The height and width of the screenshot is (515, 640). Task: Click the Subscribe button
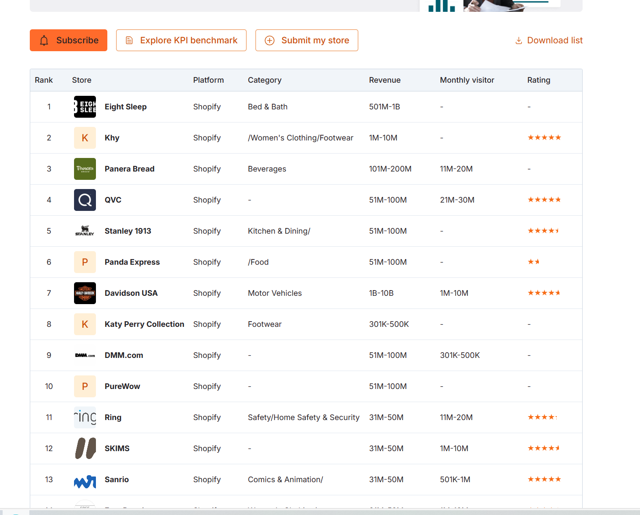[68, 40]
